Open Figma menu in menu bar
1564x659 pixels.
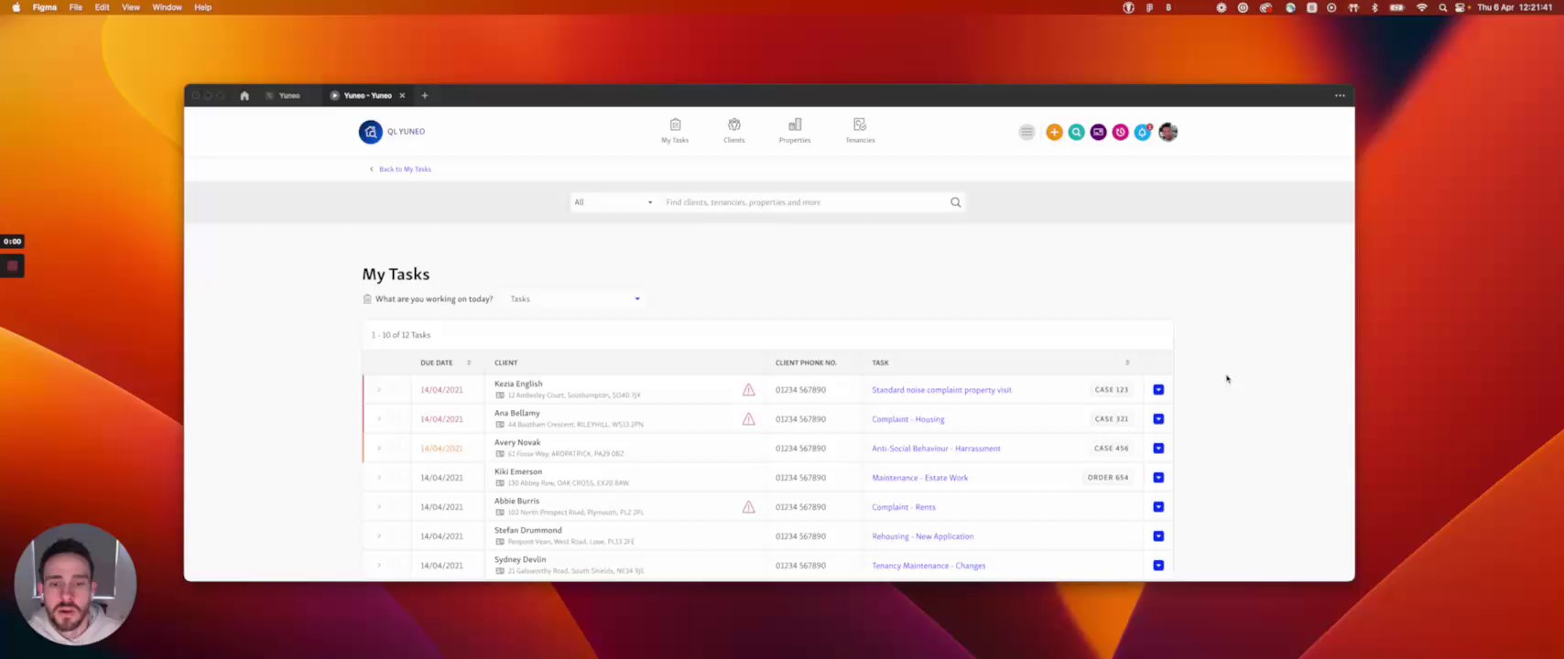point(44,7)
